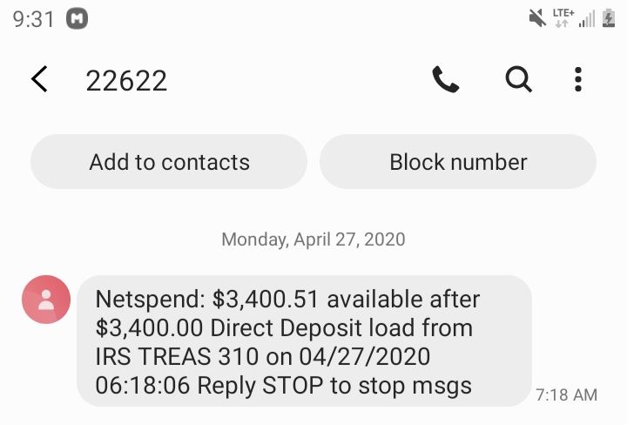Select the Netspend message bubble

pos(304,341)
